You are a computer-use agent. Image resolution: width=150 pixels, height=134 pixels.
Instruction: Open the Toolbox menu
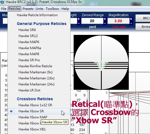tap(52, 9)
